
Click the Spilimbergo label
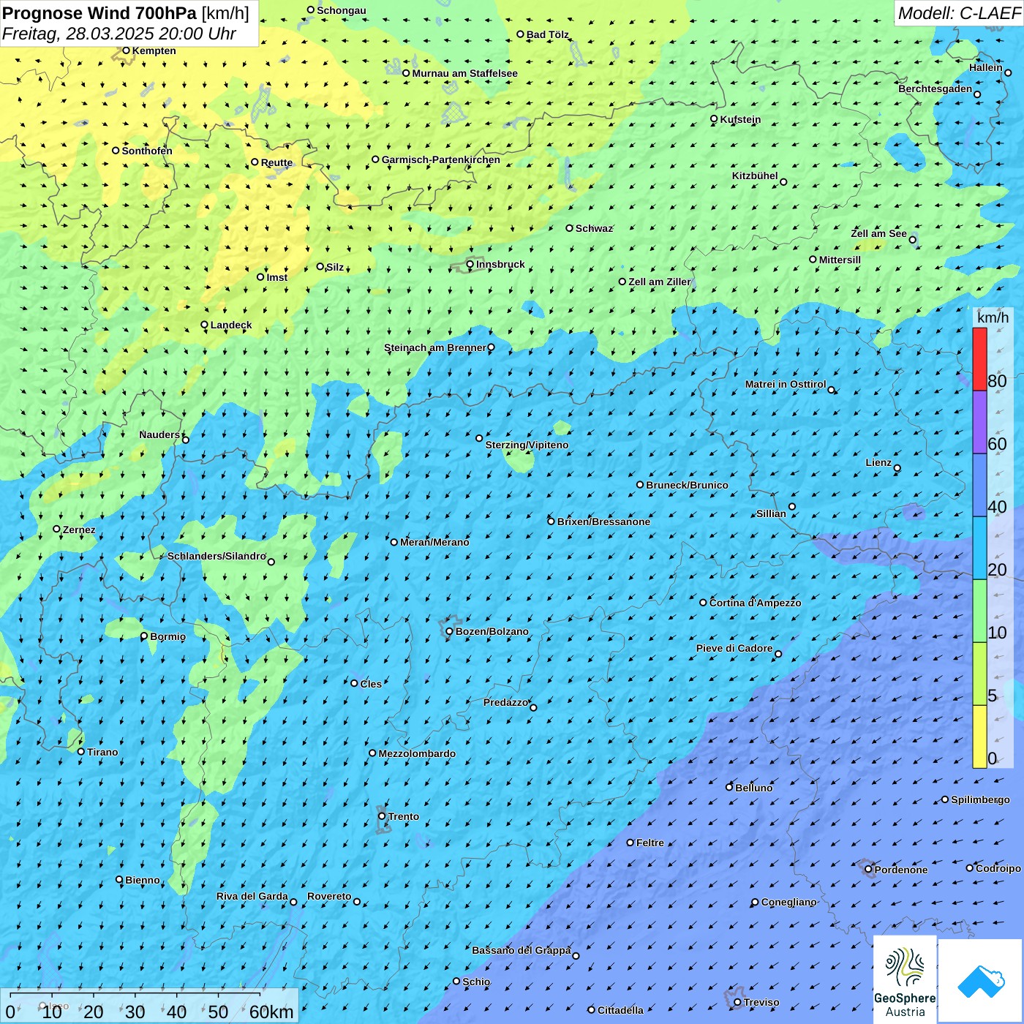[981, 799]
